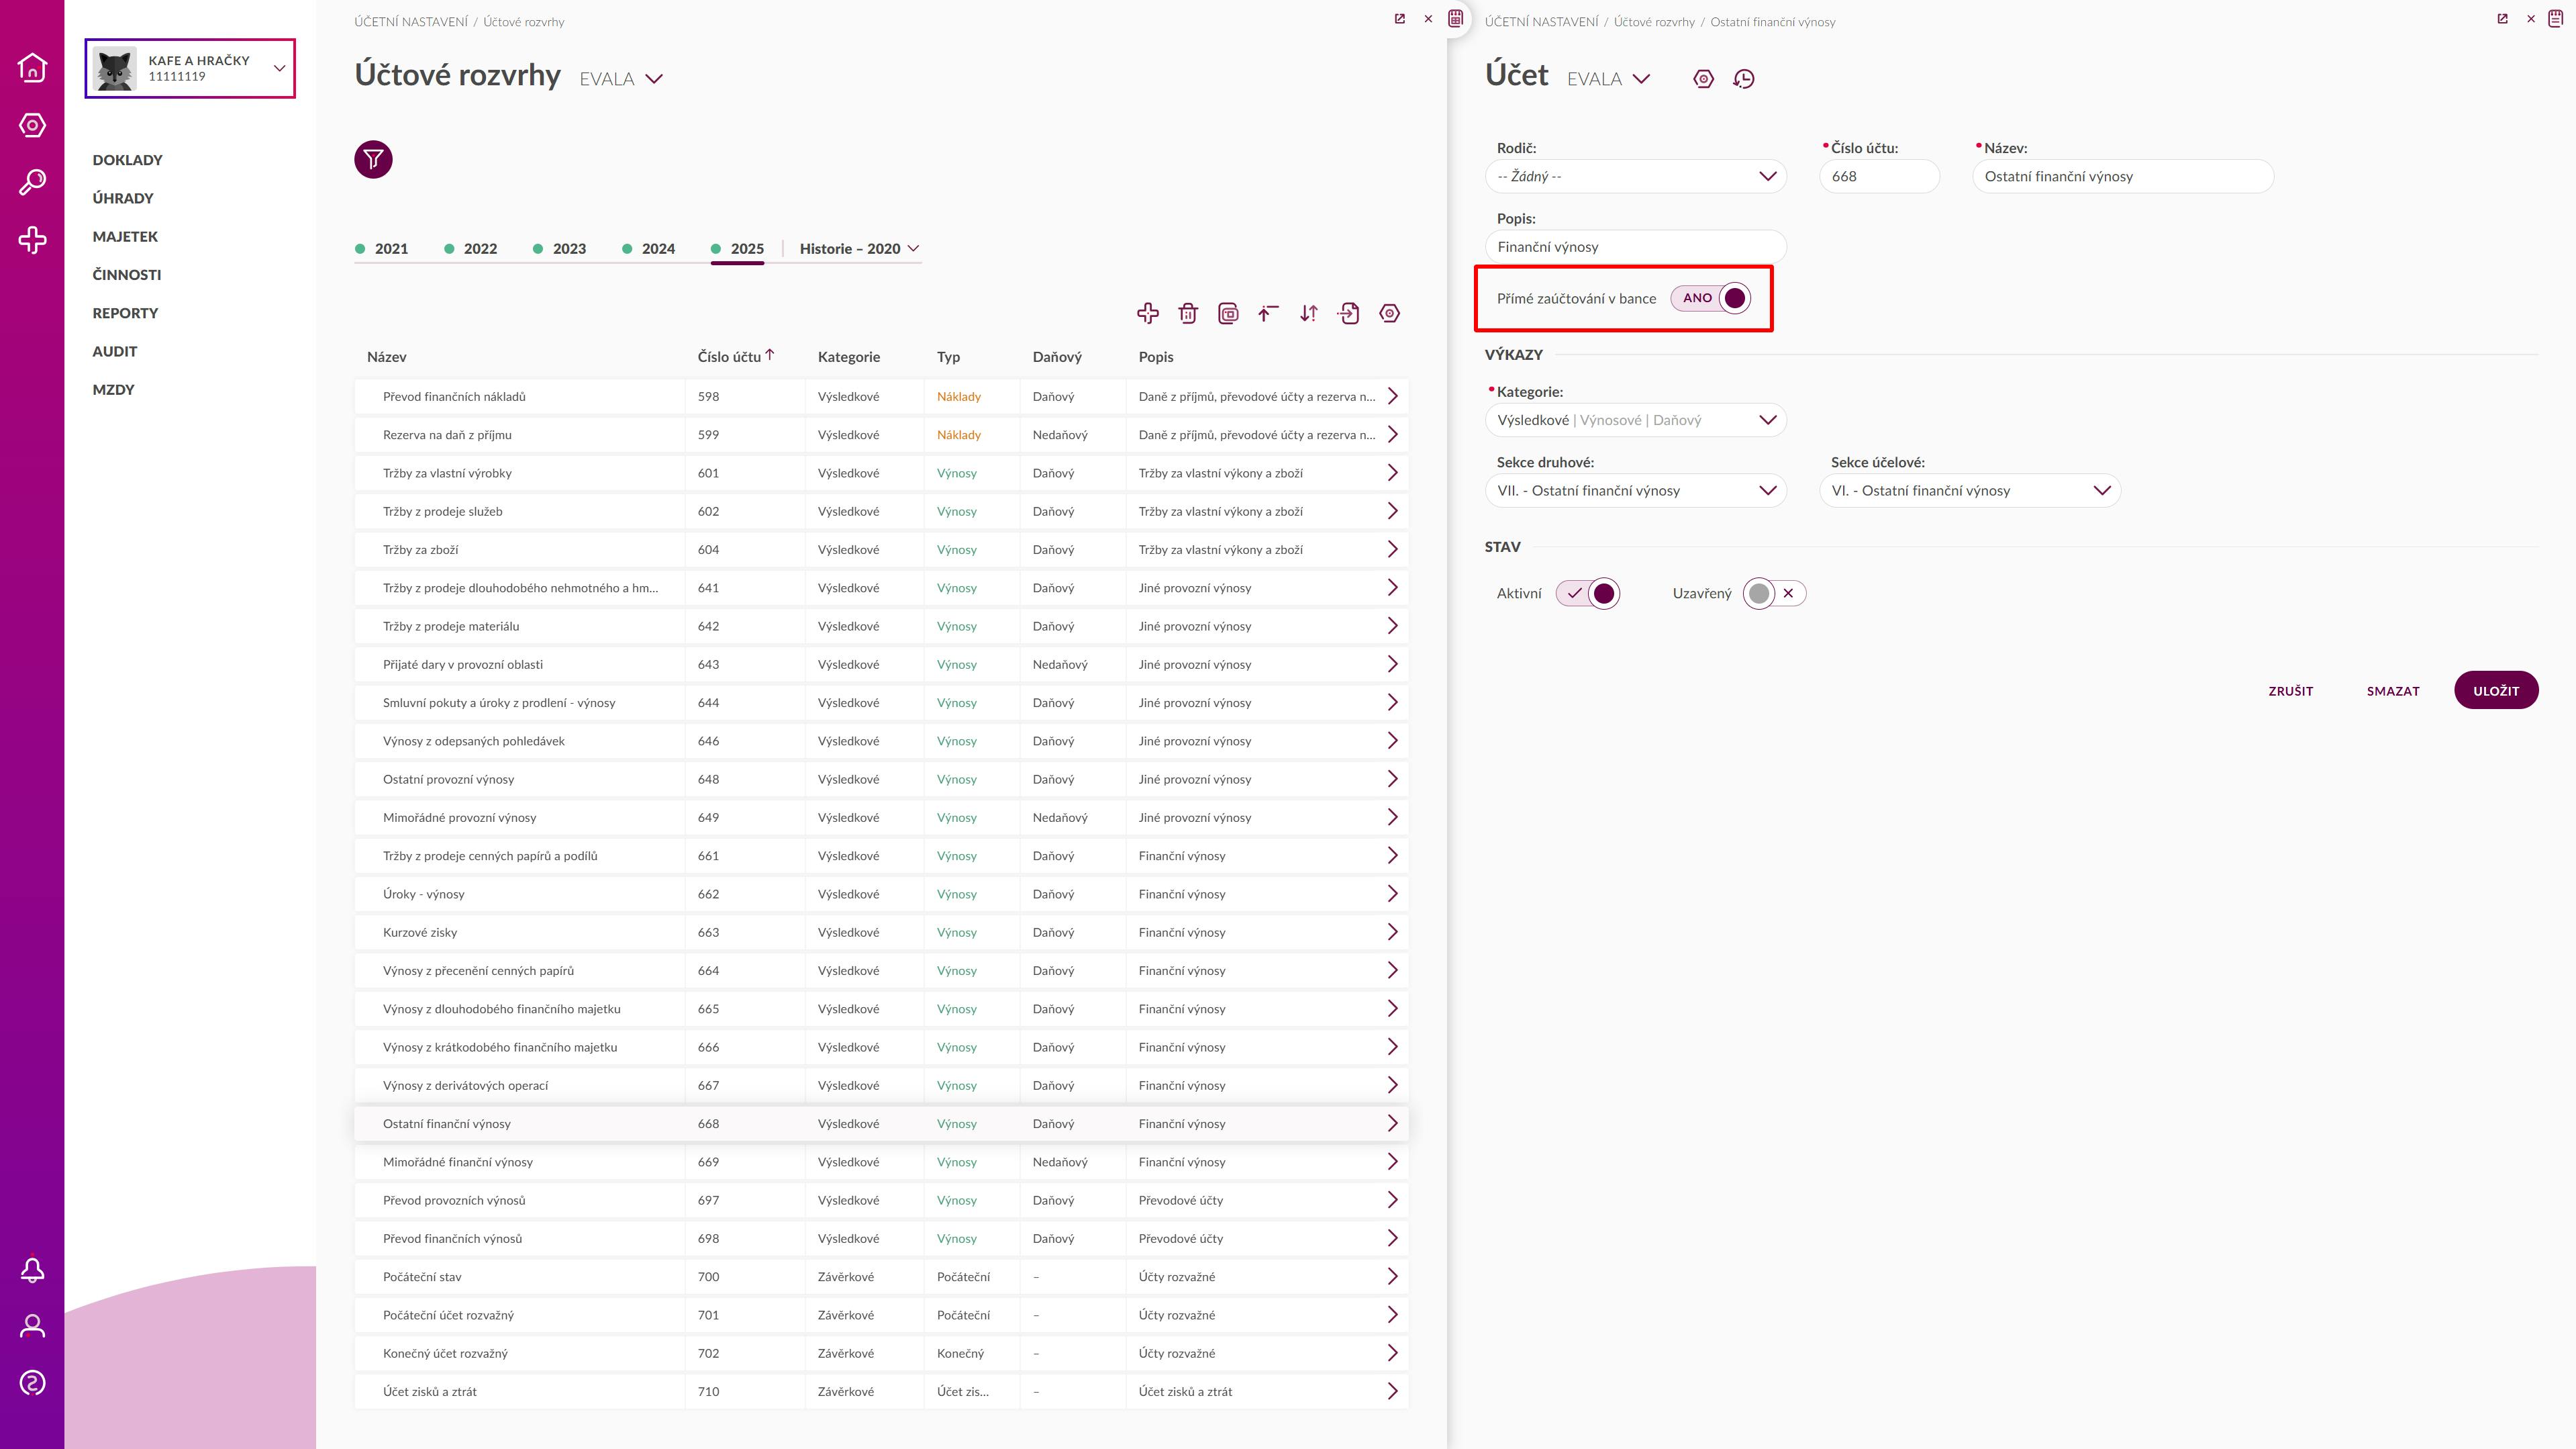The width and height of the screenshot is (2576, 1449).
Task: Open REPORTY menu item
Action: tap(125, 313)
